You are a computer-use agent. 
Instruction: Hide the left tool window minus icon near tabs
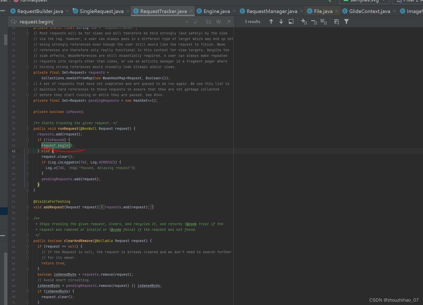[x=3, y=11]
